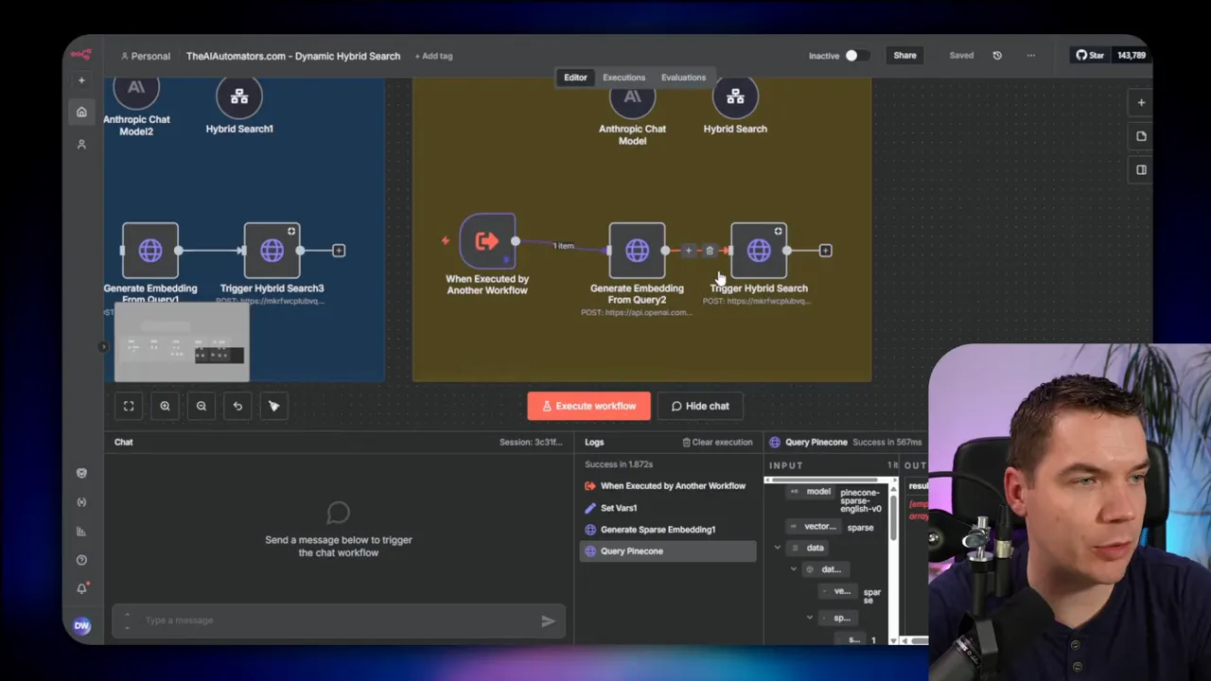Open the three-dot workflow options menu
The width and height of the screenshot is (1211, 681).
point(1030,56)
